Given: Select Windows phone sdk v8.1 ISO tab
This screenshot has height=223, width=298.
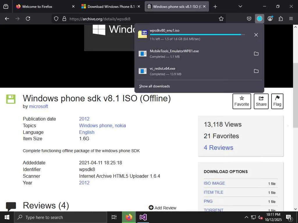Looking at the screenshot, I should point(177,7).
